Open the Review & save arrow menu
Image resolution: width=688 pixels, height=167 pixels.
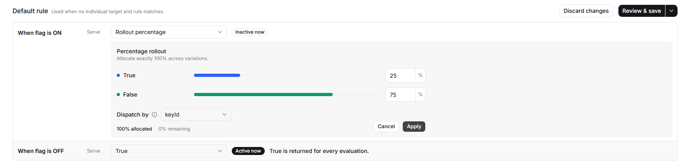[672, 11]
